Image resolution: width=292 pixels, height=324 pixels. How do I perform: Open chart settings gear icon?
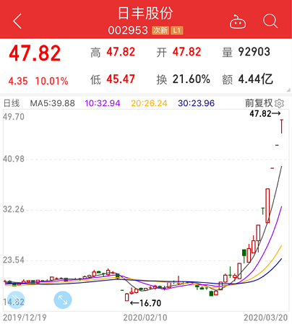tap(279, 104)
